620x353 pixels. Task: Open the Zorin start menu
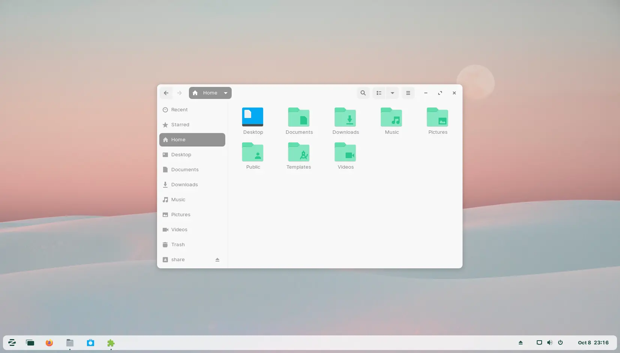(12, 343)
